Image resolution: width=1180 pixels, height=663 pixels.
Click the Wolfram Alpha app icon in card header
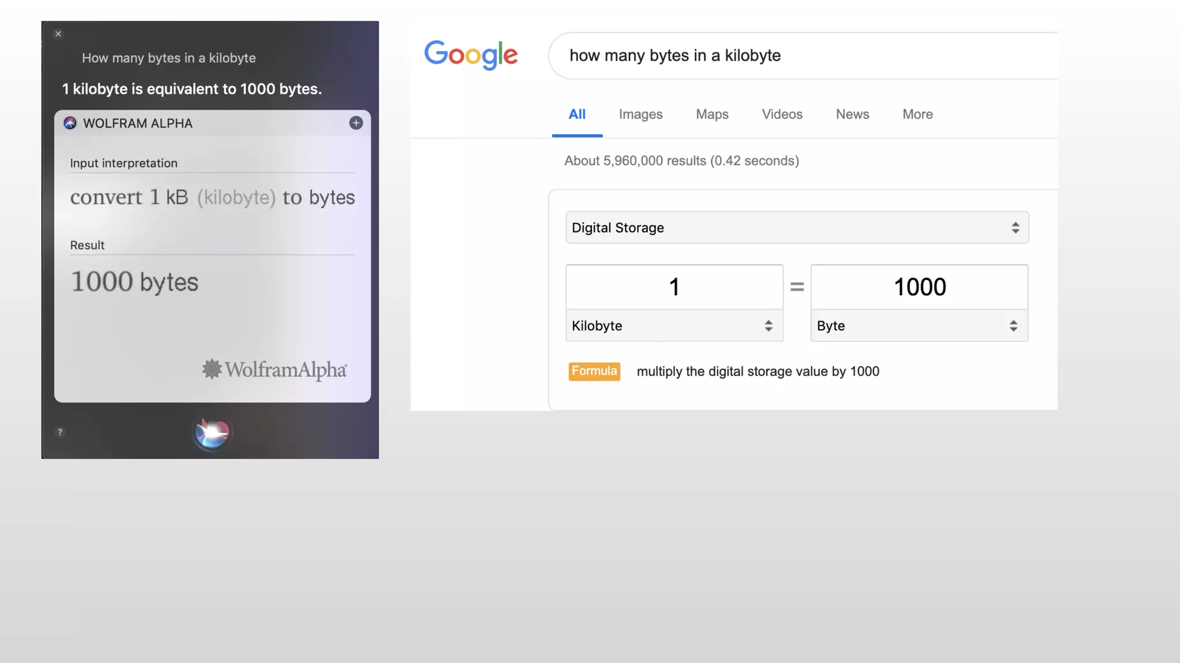tap(70, 123)
